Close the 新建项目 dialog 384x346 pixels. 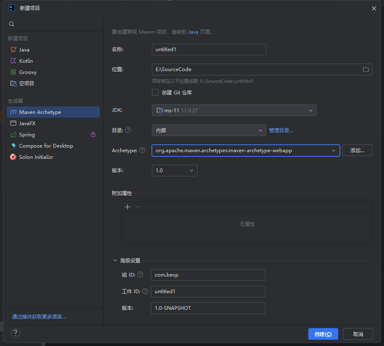pos(374,8)
